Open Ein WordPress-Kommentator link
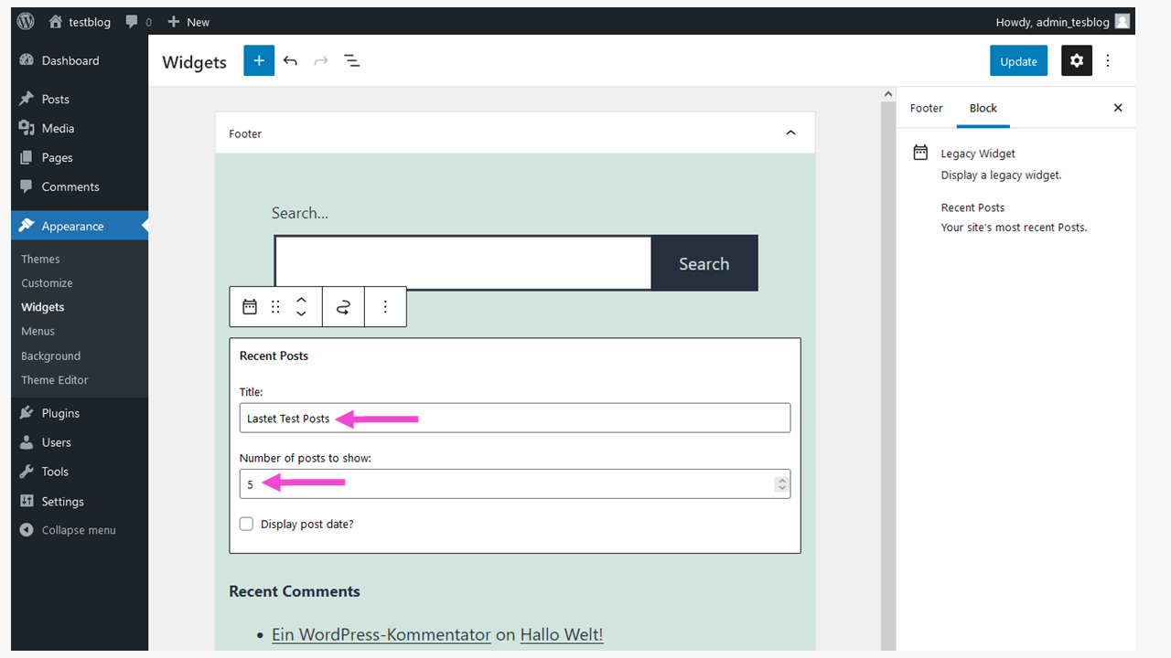This screenshot has height=658, width=1171. click(x=381, y=634)
